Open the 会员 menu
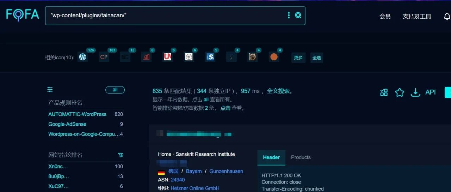Image resolution: width=451 pixels, height=192 pixels. click(x=385, y=17)
